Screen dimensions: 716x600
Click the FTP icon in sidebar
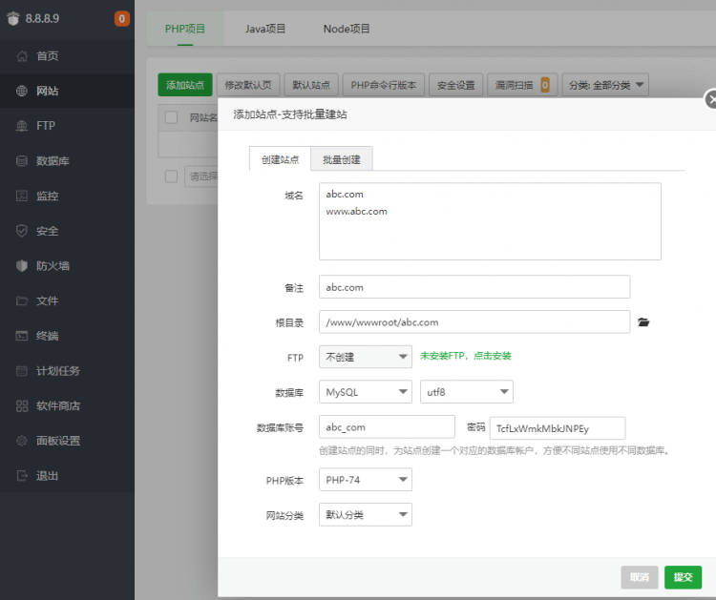point(22,126)
